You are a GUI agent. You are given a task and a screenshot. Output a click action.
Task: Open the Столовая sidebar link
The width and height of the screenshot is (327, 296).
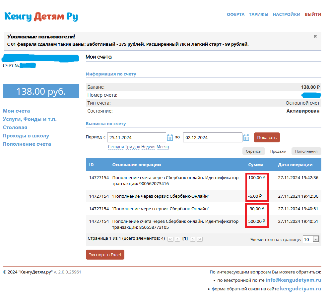click(15, 127)
